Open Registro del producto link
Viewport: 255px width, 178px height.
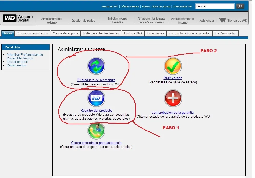[x=96, y=111]
